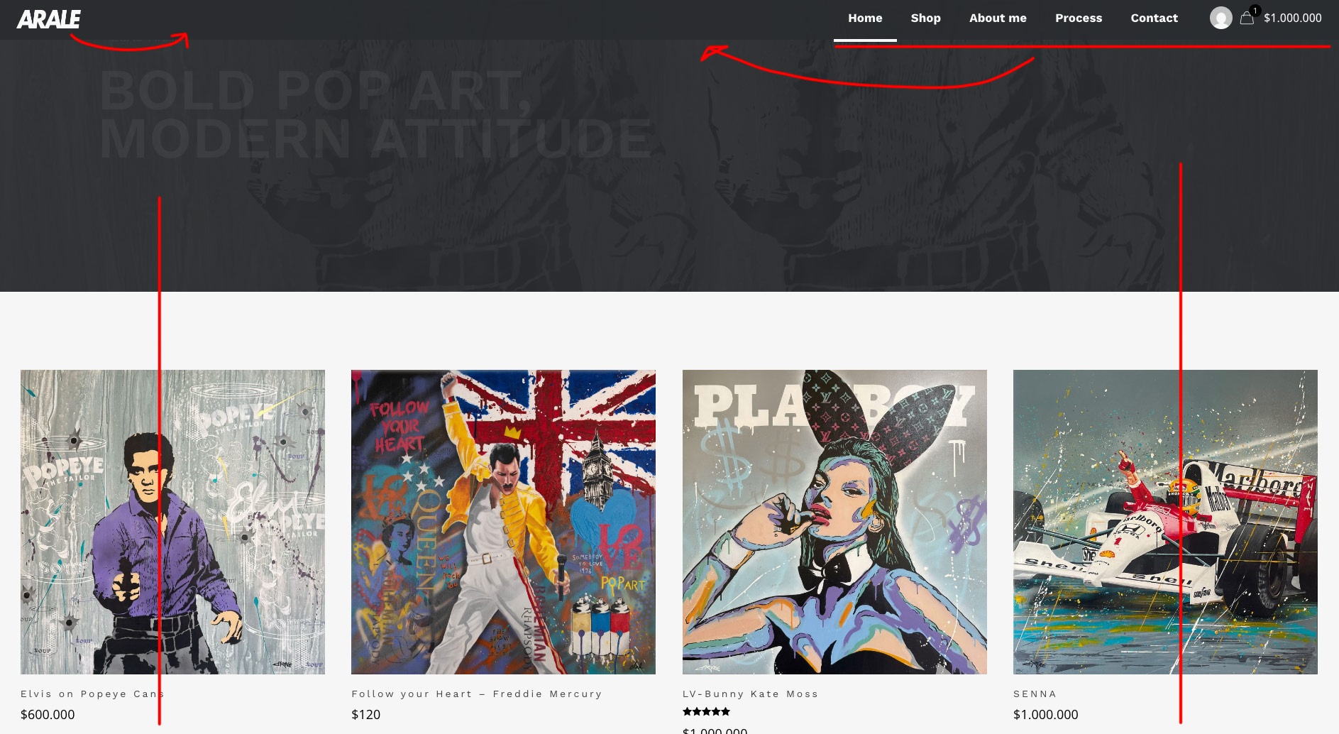1339x734 pixels.
Task: Open the Shop page from navigation
Action: pos(925,18)
